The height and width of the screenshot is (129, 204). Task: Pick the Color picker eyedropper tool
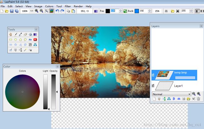click(x=20, y=34)
